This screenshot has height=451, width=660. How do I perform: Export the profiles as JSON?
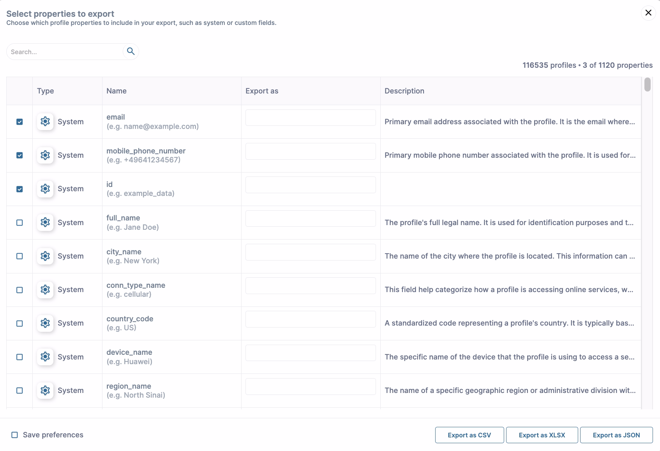pos(616,435)
